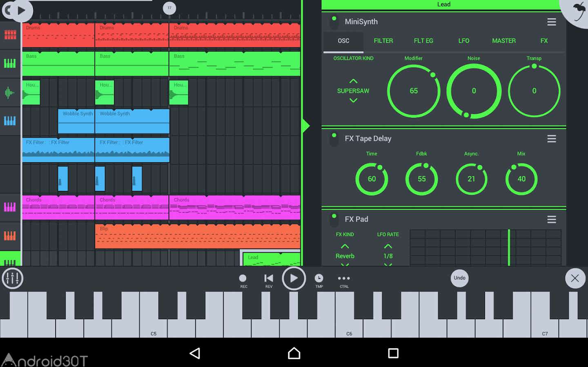Viewport: 588px width, 367px height.
Task: Select the first Wobble Synth clip
Action: (76, 121)
